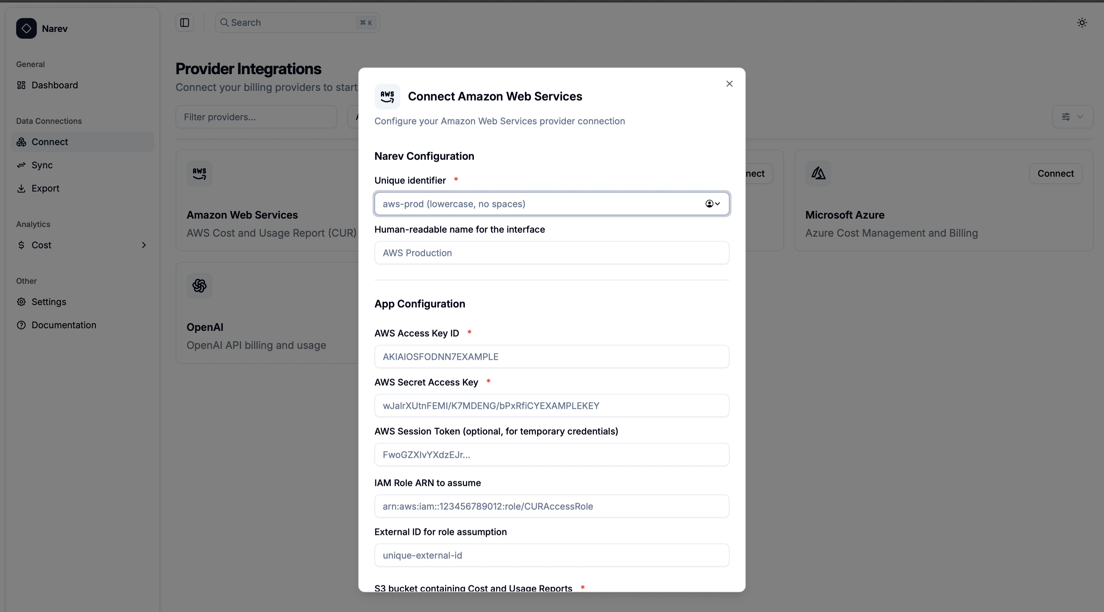The image size is (1104, 612).
Task: Click the Narev diamond logo
Action: pyautogui.click(x=26, y=28)
